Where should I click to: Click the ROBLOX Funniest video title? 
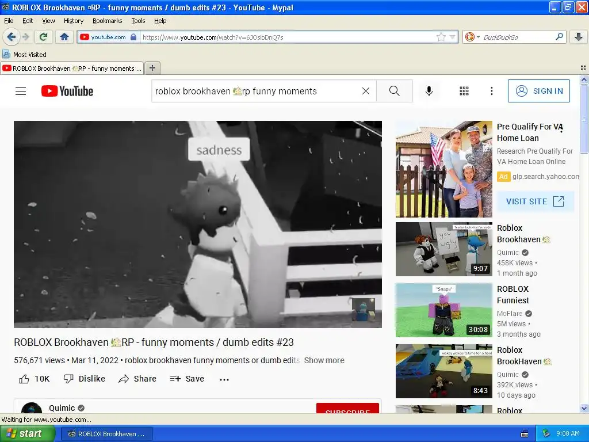point(512,295)
